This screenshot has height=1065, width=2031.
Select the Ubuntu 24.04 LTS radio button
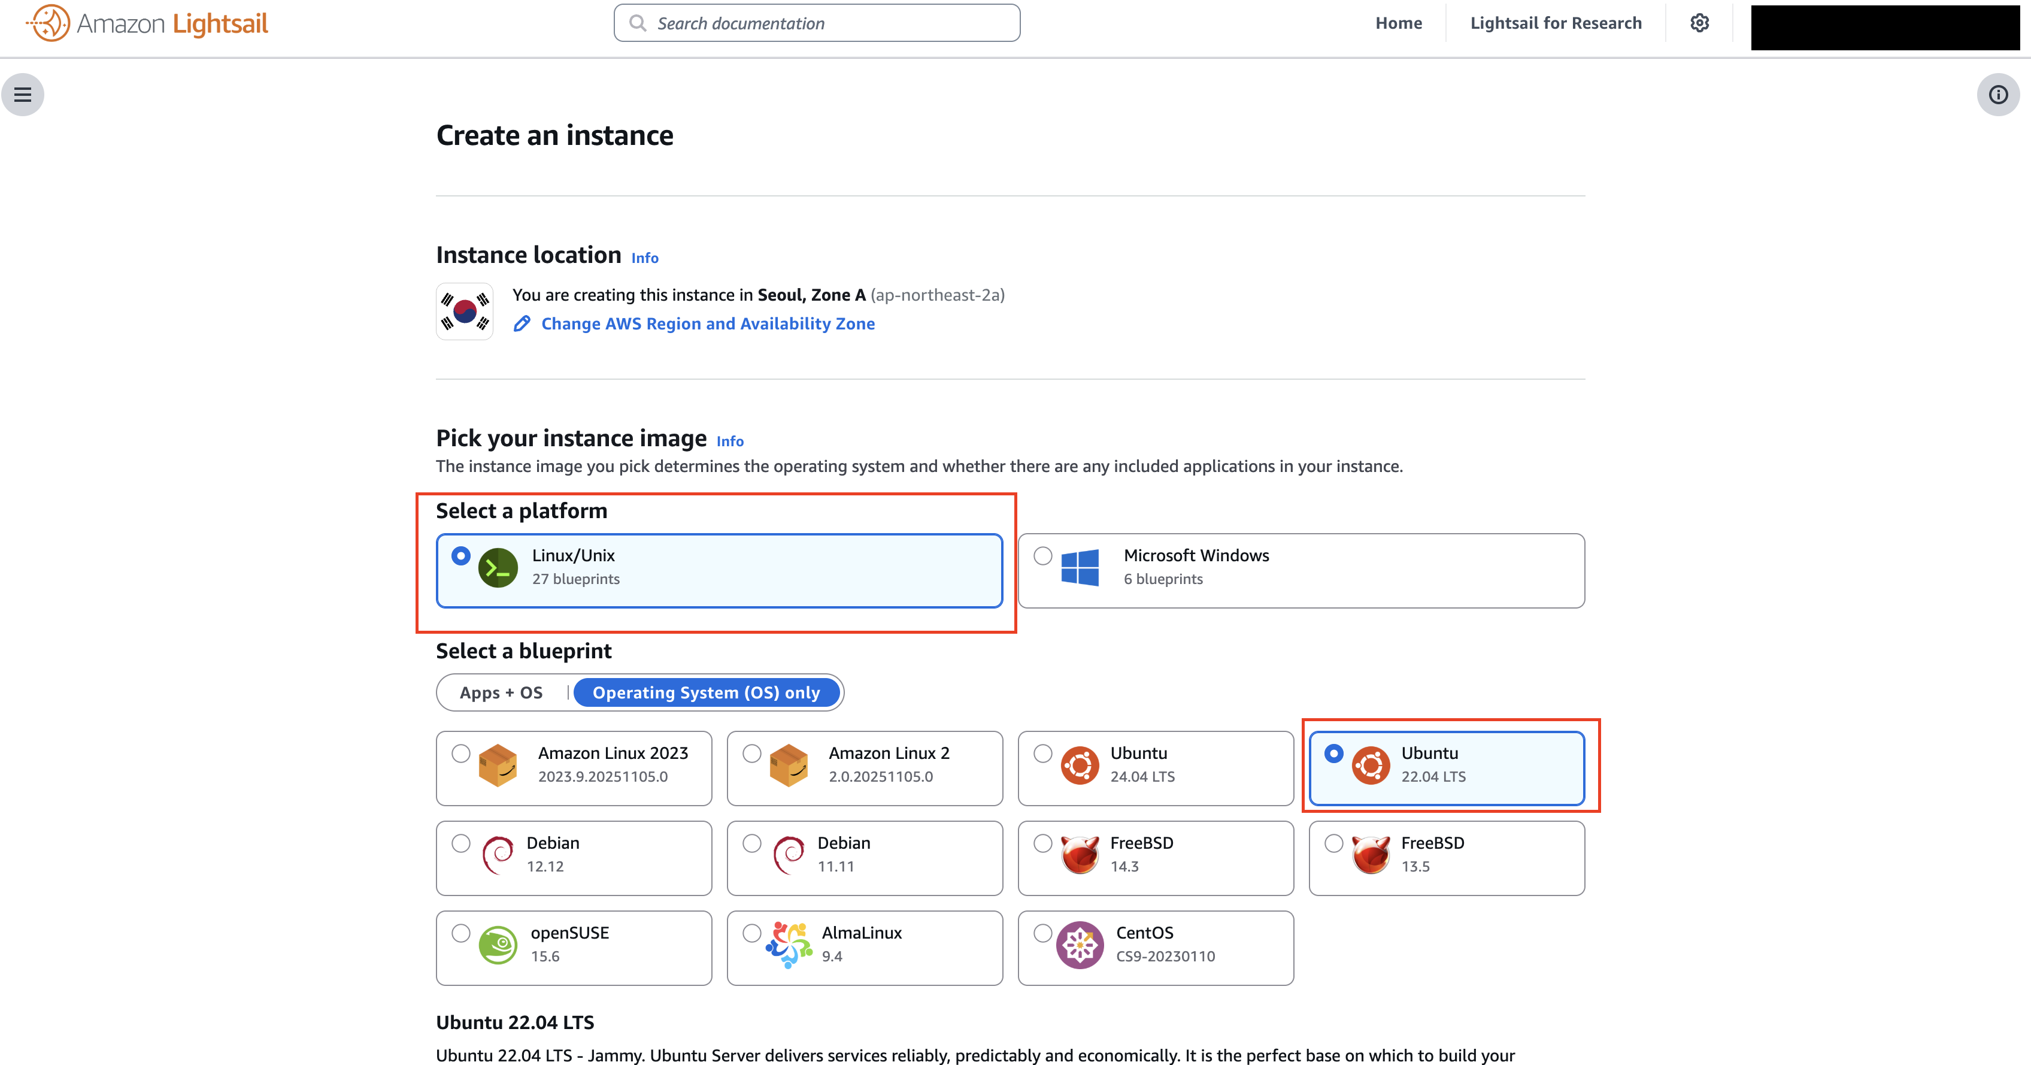coord(1043,754)
